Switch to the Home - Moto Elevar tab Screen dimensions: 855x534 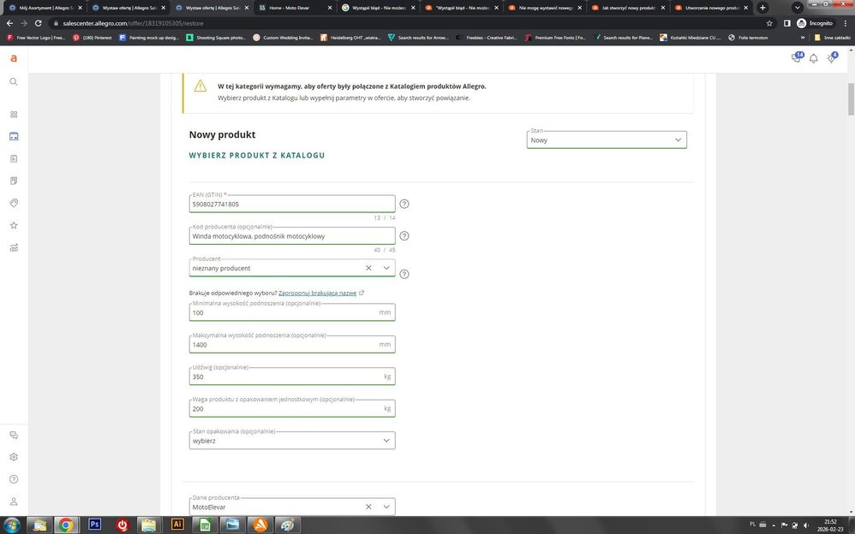click(x=291, y=8)
